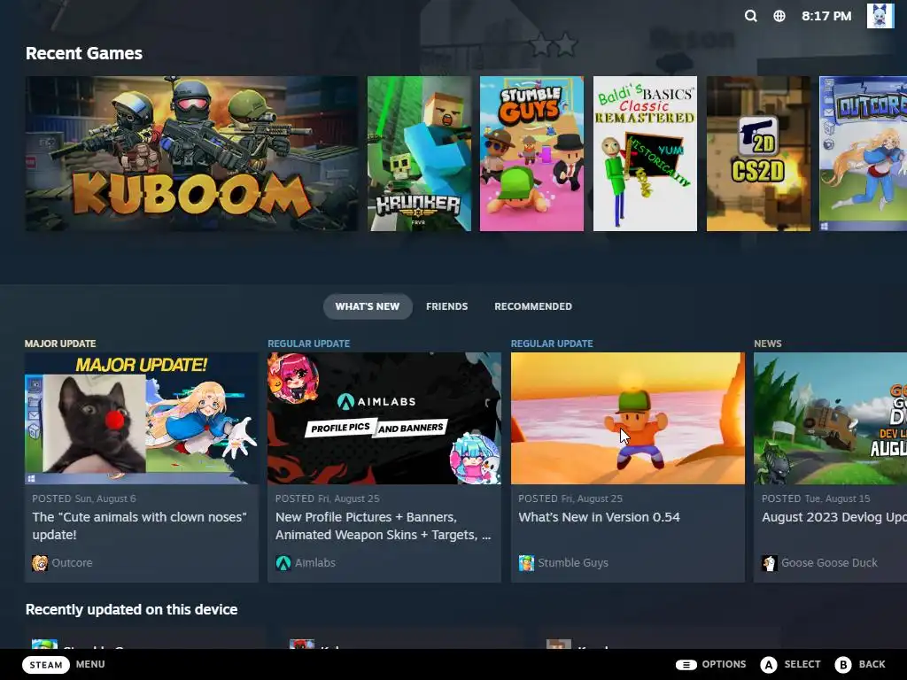The image size is (907, 680).
Task: Open the STEAM menu button
Action: pos(46,664)
